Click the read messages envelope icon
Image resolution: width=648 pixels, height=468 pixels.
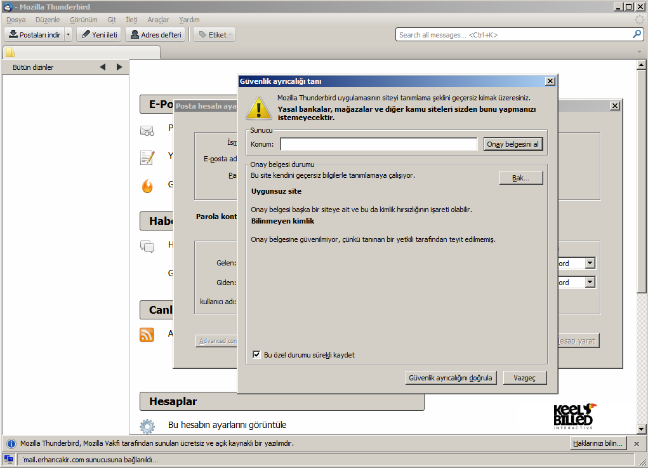point(147,131)
